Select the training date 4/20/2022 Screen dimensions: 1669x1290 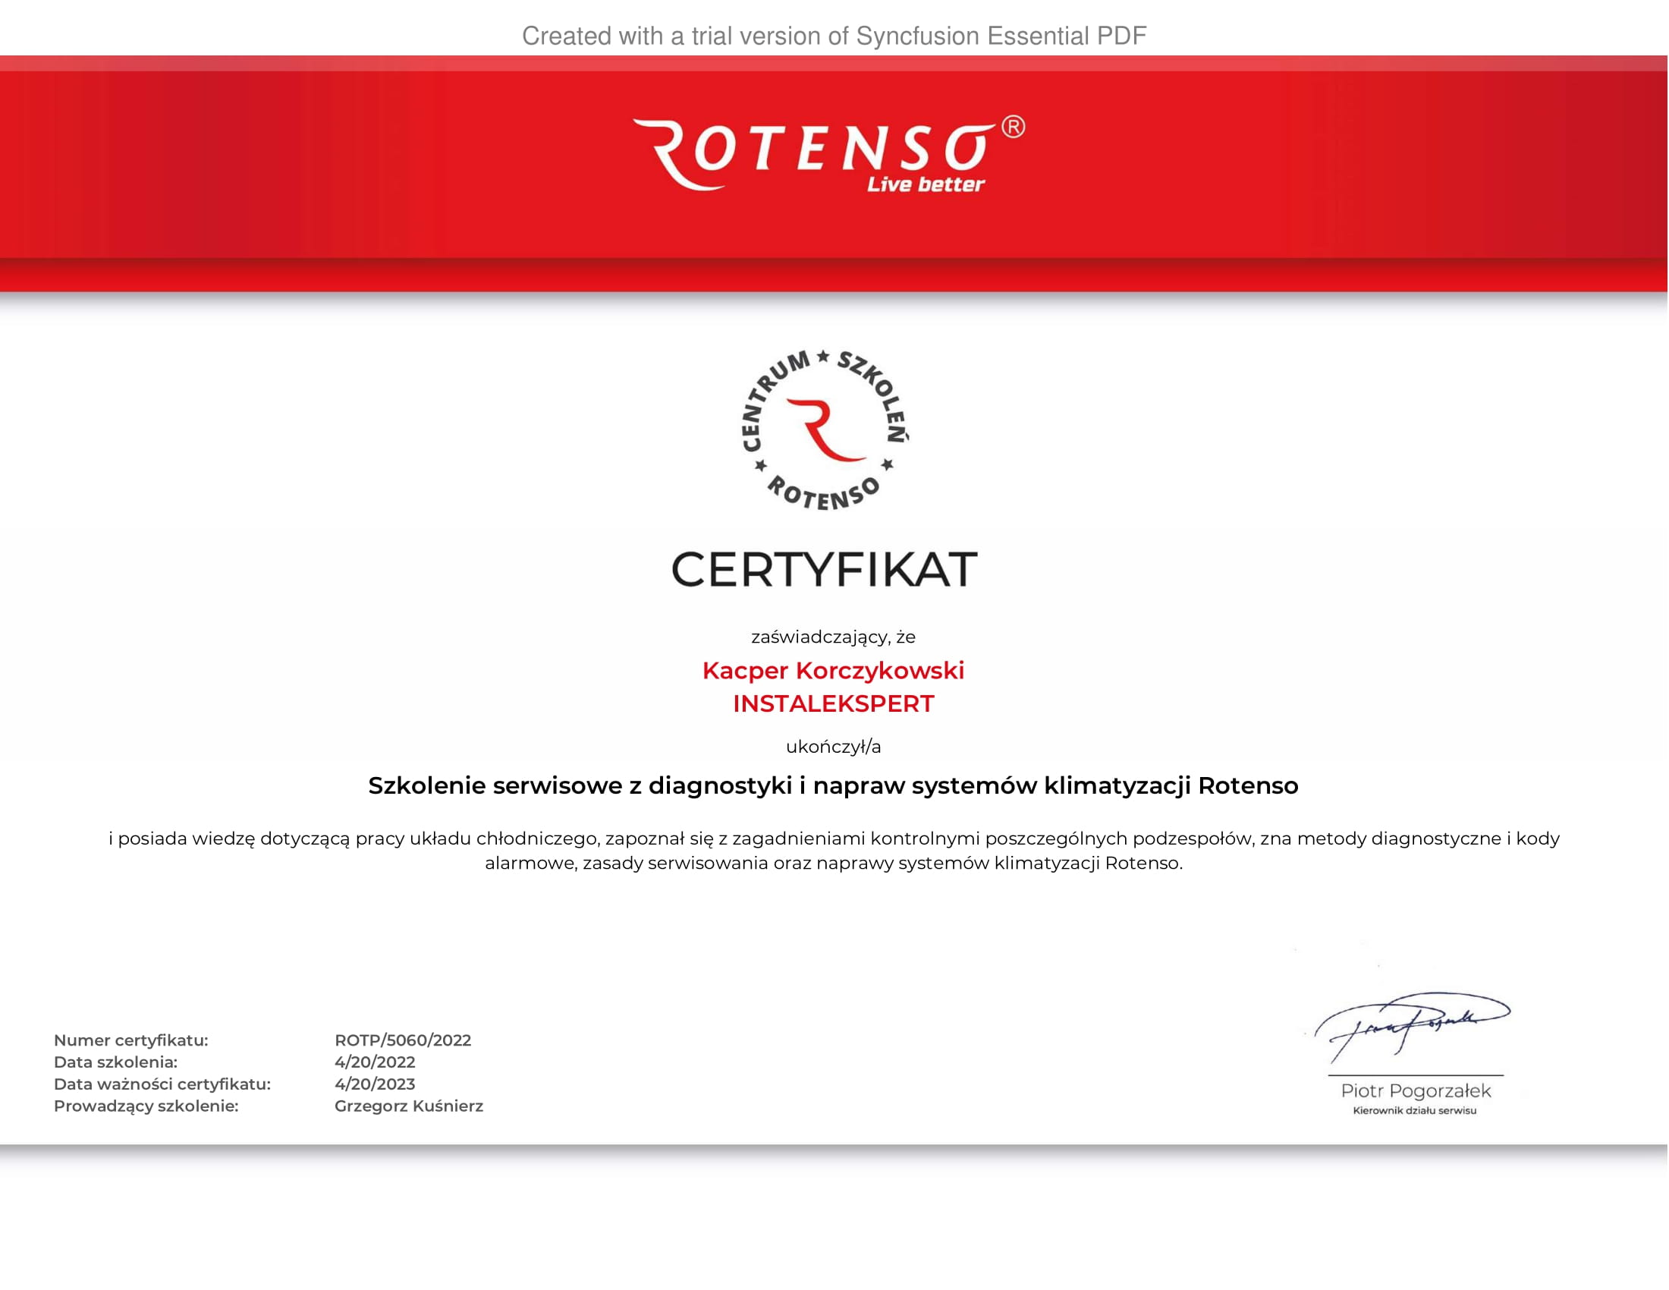(375, 1062)
